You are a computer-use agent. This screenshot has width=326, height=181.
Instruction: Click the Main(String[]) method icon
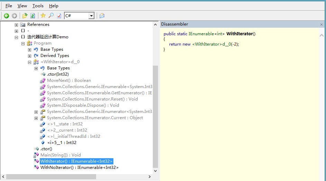36,155
